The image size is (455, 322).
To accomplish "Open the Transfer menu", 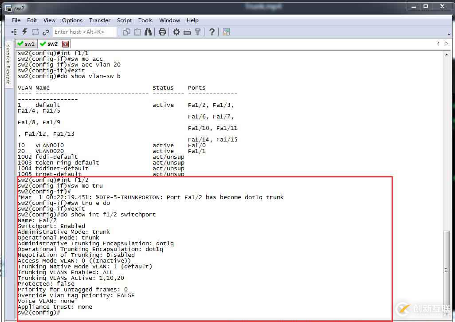I will pyautogui.click(x=100, y=20).
